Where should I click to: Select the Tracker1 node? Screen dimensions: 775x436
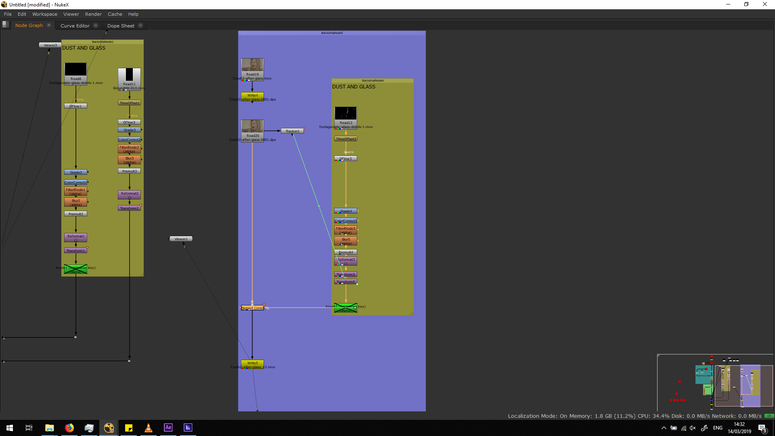tap(292, 131)
